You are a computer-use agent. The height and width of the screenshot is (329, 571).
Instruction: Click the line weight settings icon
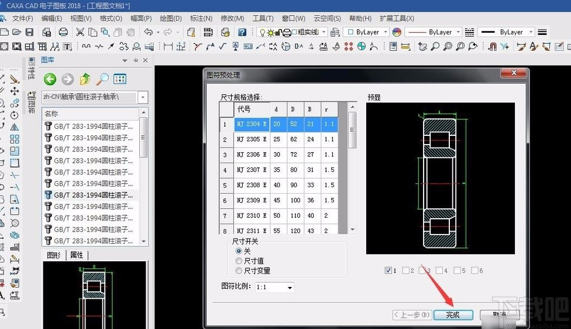(542, 32)
